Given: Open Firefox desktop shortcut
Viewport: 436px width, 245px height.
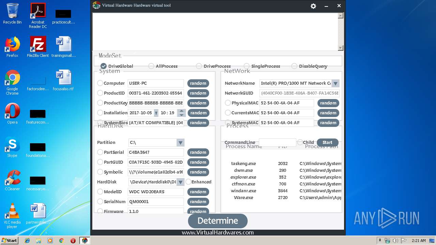Looking at the screenshot, I should click(x=12, y=47).
